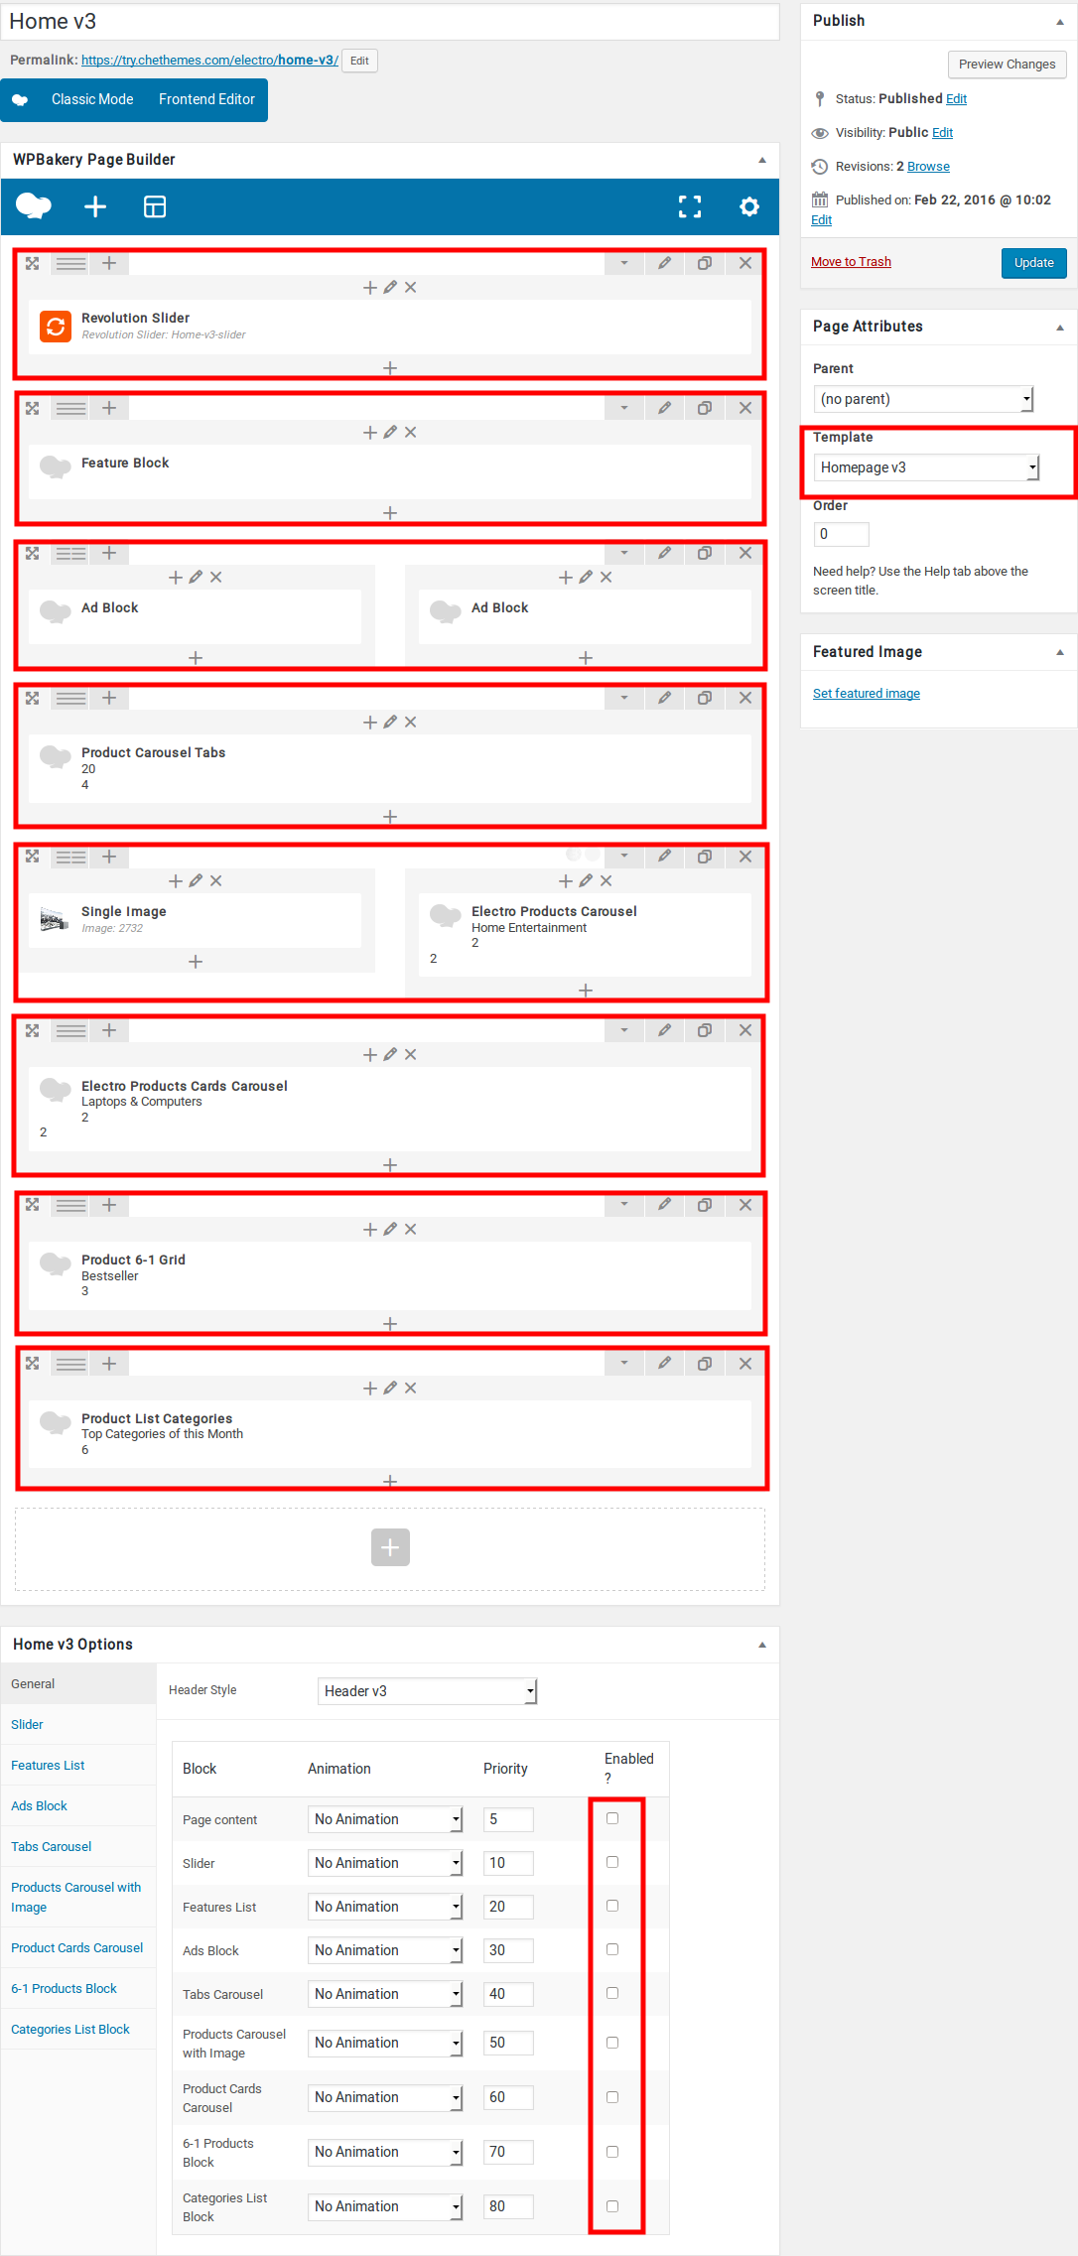Delete the Product 6-1 Grid row
This screenshot has height=2256, width=1078.
(745, 1205)
